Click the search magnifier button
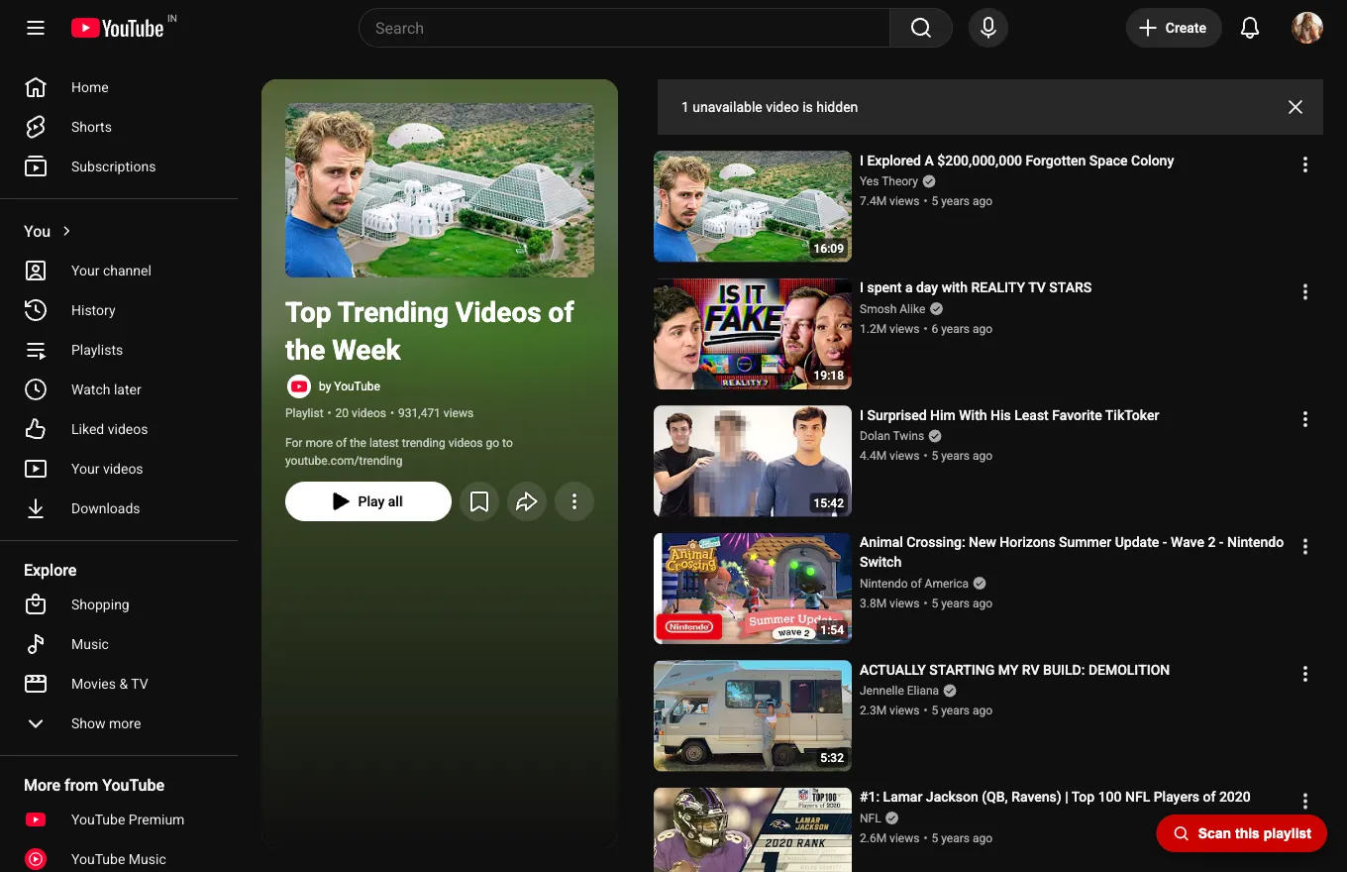 point(921,28)
